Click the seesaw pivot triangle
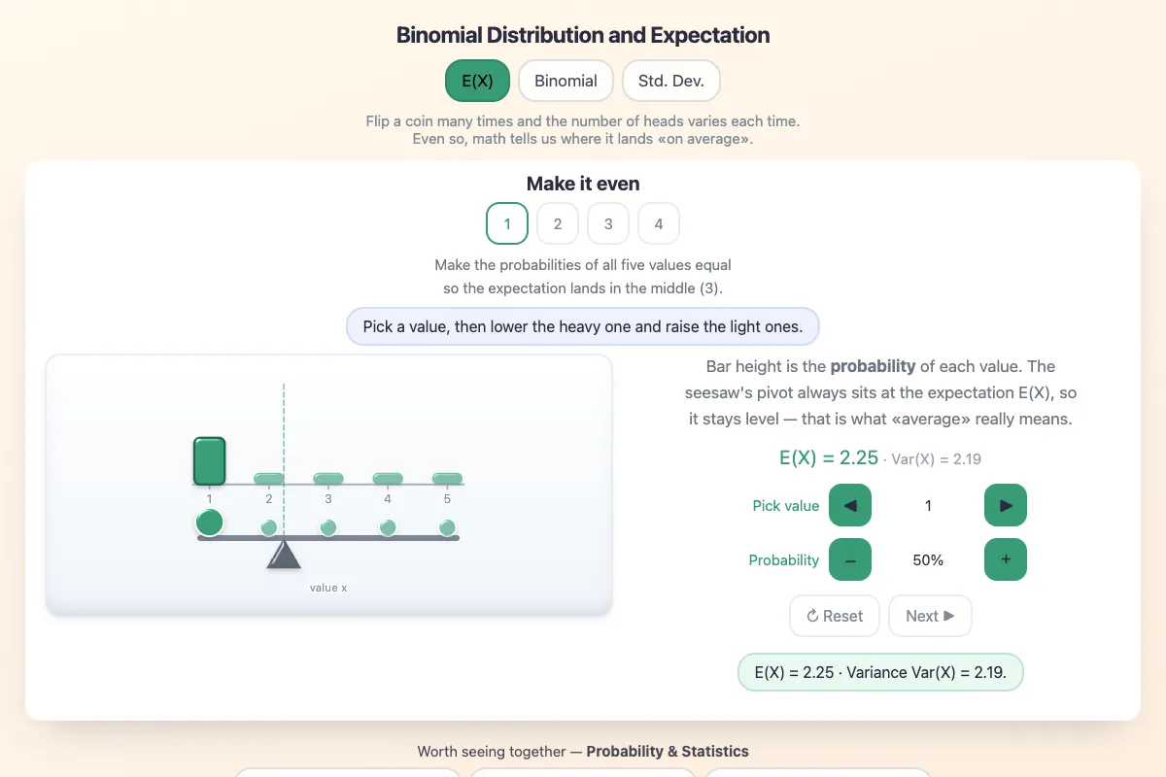 point(284,555)
